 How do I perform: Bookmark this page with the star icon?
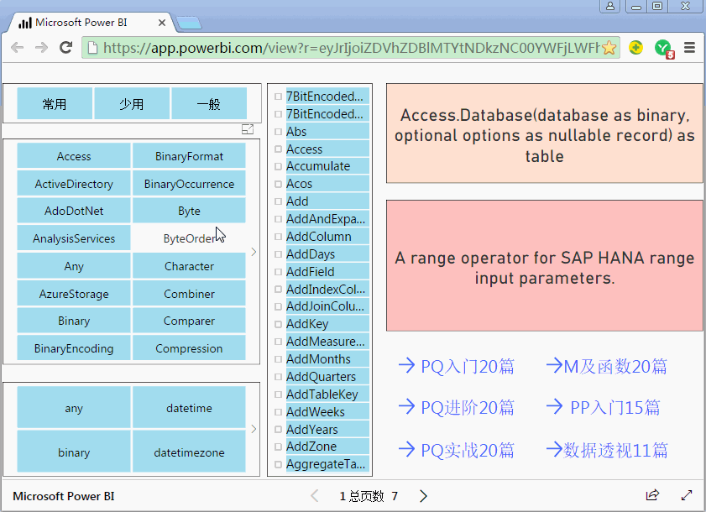coord(609,47)
